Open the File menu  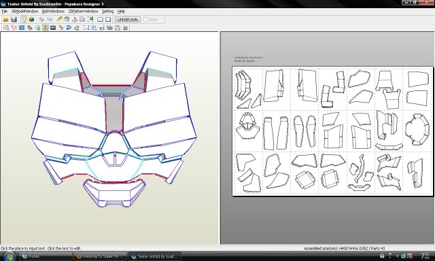coord(5,12)
